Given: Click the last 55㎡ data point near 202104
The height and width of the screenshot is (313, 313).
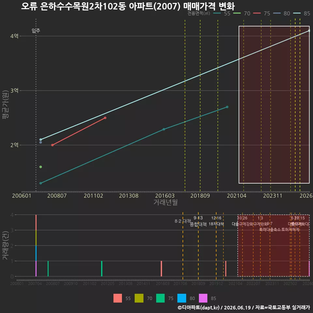Looking at the screenshot, I should tap(227, 107).
